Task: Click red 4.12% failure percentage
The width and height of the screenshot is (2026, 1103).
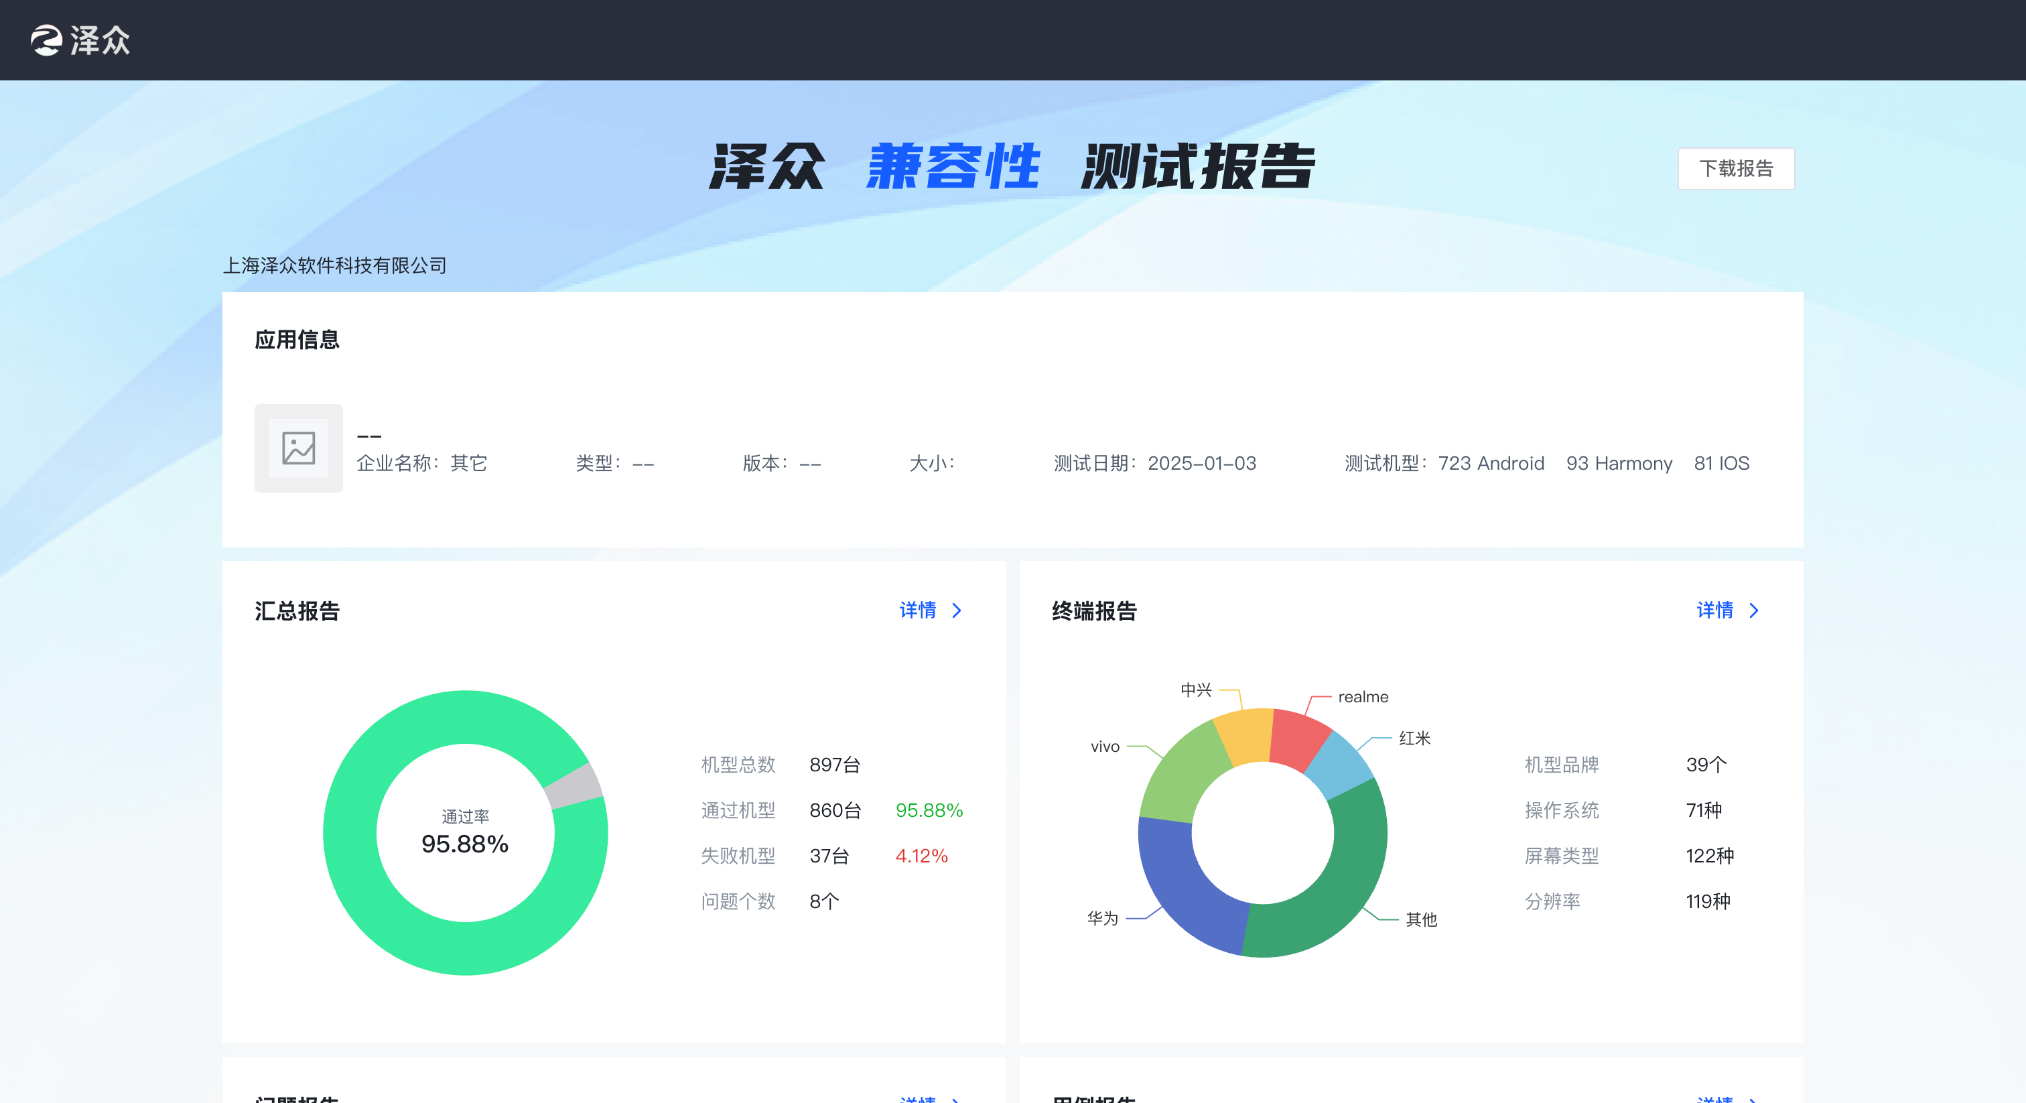Action: (x=921, y=855)
